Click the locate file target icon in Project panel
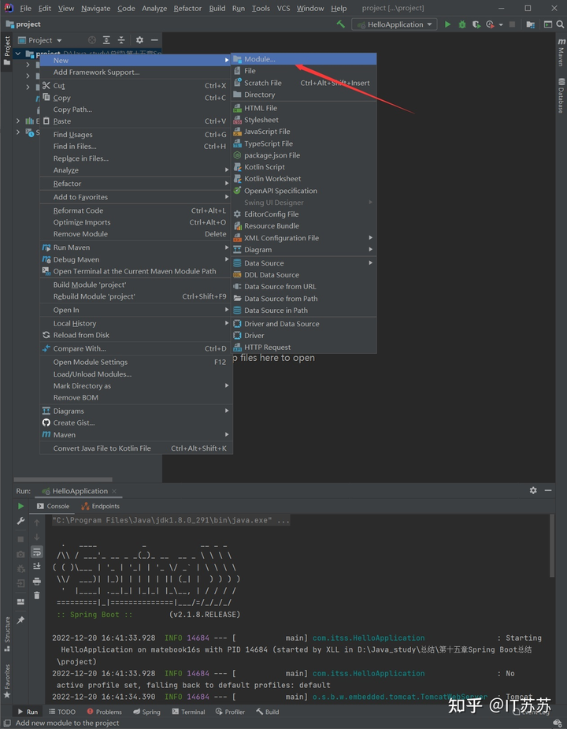 (92, 40)
